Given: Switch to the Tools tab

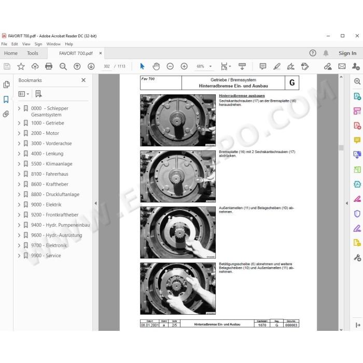Looking at the screenshot, I should pos(32,53).
